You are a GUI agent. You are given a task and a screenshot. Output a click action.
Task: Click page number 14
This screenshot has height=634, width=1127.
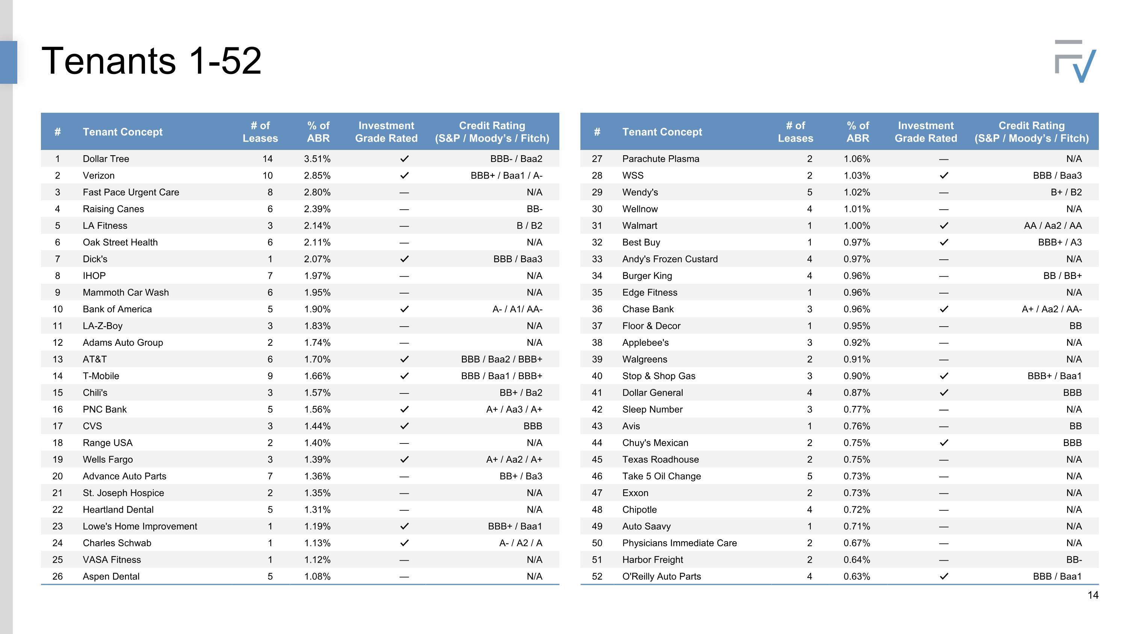point(1093,595)
